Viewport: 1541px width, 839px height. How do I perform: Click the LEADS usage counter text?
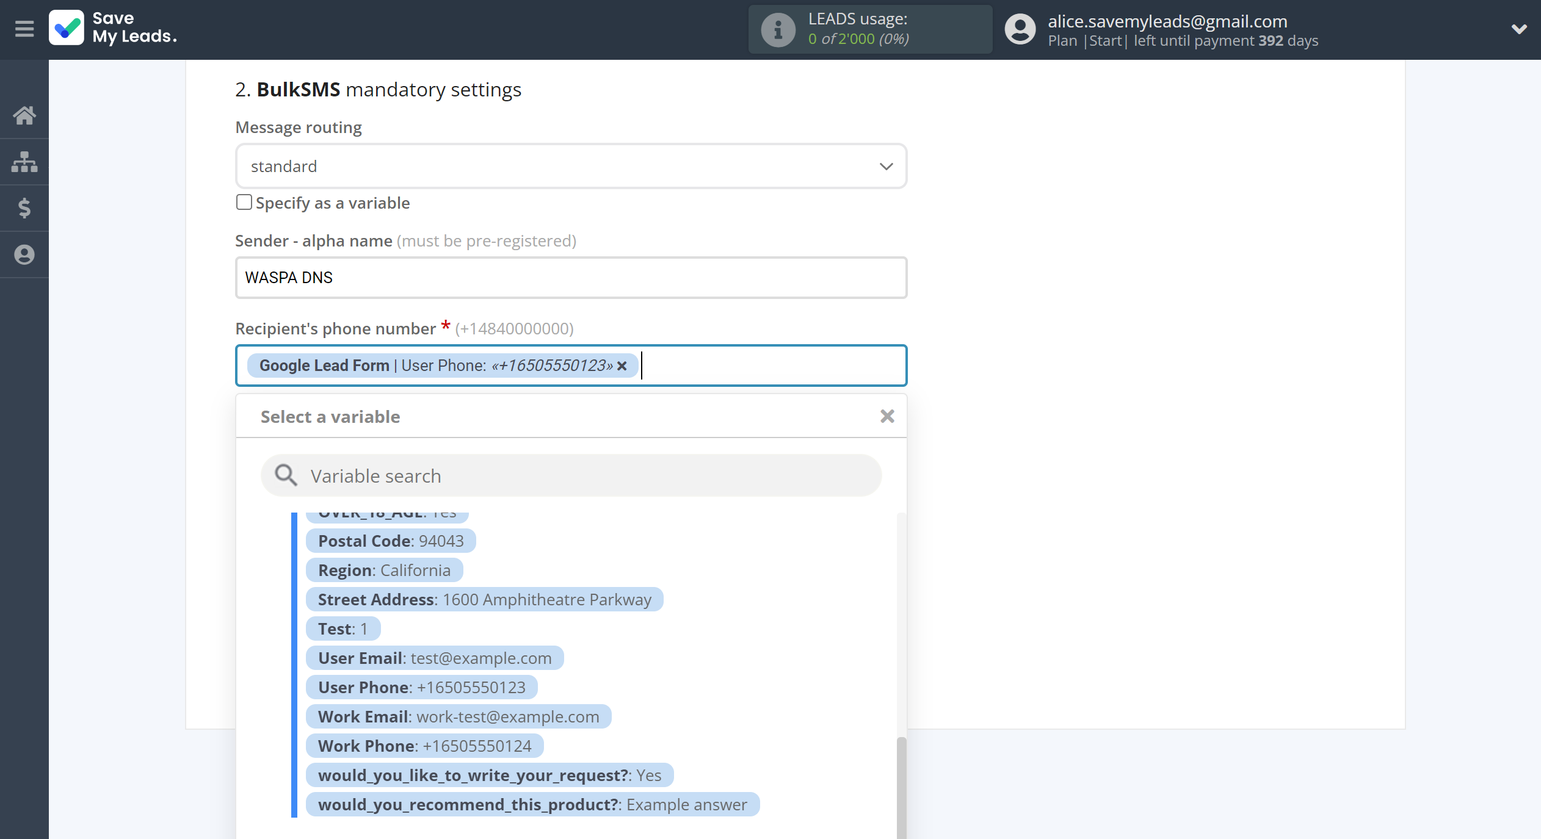coord(858,38)
